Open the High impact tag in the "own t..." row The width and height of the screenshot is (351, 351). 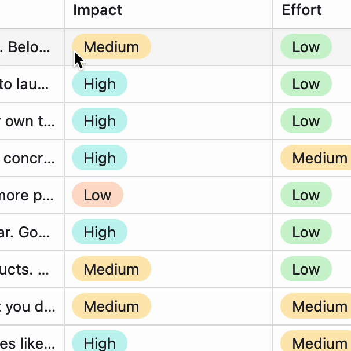point(100,121)
